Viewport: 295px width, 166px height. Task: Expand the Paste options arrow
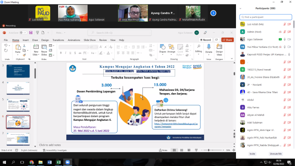[x=18, y=55]
